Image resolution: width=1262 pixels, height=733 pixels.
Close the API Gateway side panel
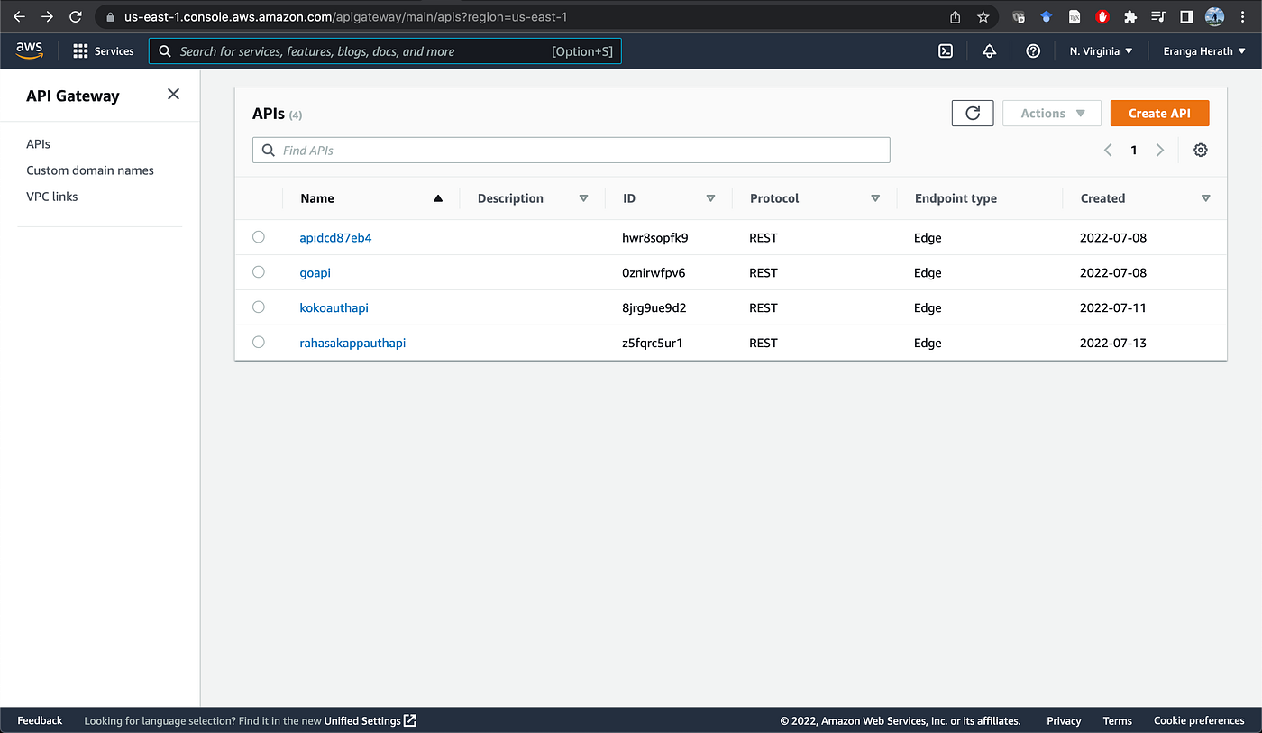(173, 95)
